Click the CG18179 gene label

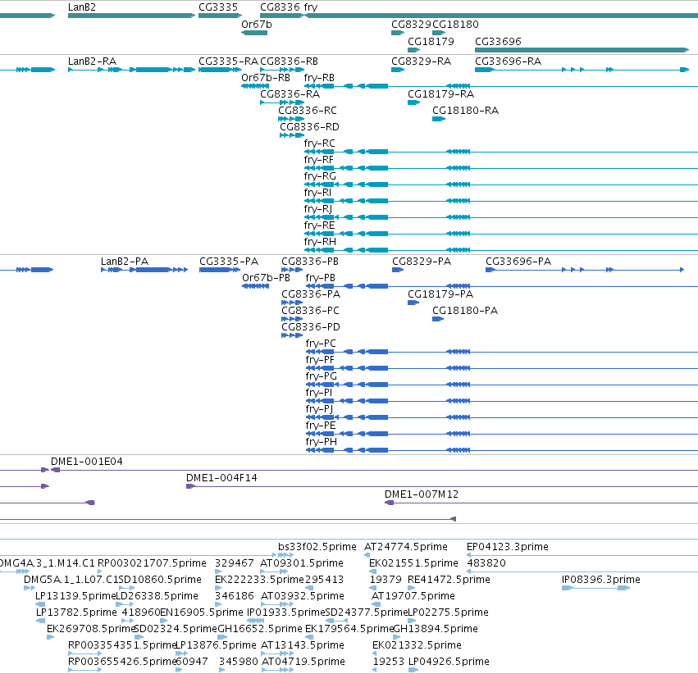click(431, 41)
